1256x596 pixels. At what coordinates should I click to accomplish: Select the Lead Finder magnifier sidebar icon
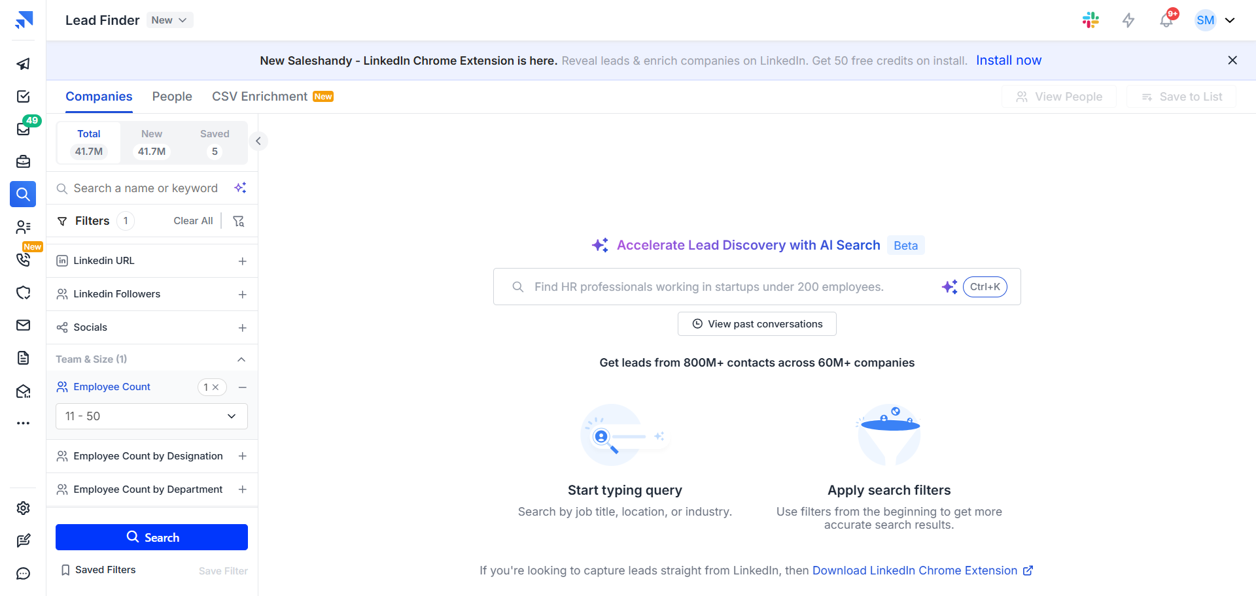pos(23,194)
